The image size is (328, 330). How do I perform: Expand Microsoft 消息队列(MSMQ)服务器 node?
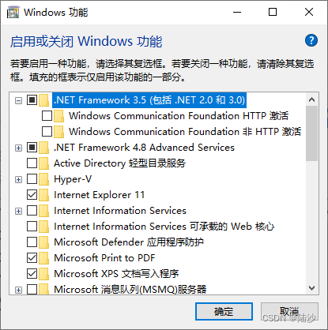click(x=18, y=290)
